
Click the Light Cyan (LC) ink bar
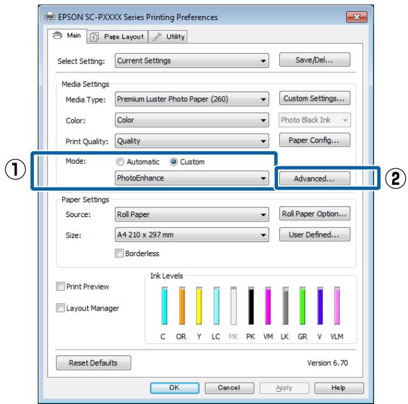pos(216,305)
